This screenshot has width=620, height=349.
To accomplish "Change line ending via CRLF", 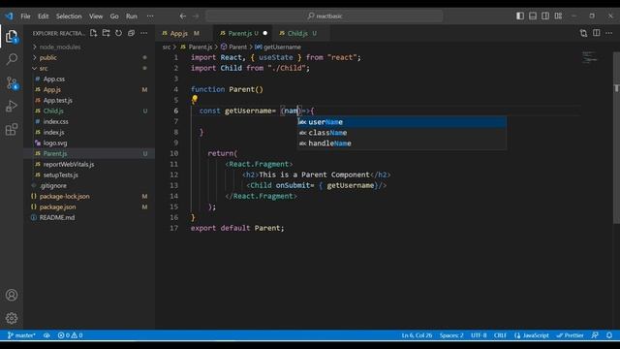I will (500, 335).
